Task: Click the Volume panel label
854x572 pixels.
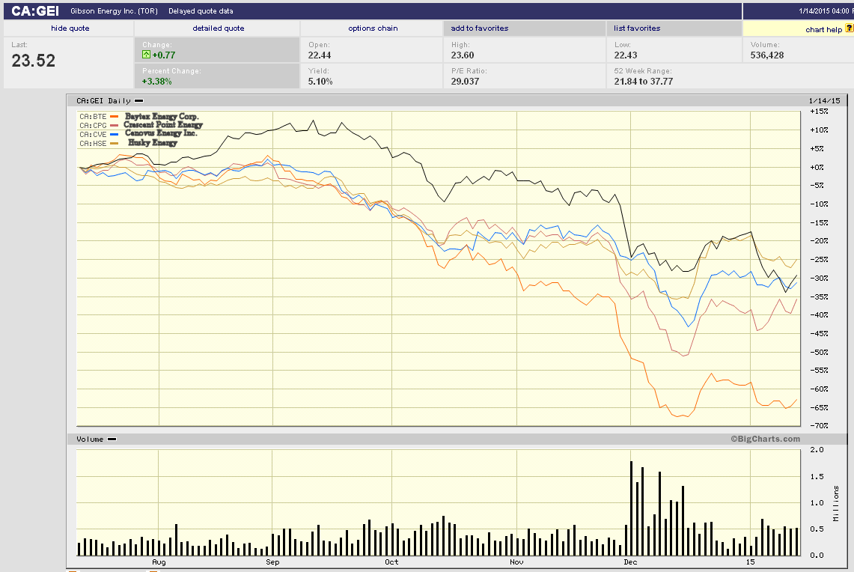Action: [x=90, y=439]
